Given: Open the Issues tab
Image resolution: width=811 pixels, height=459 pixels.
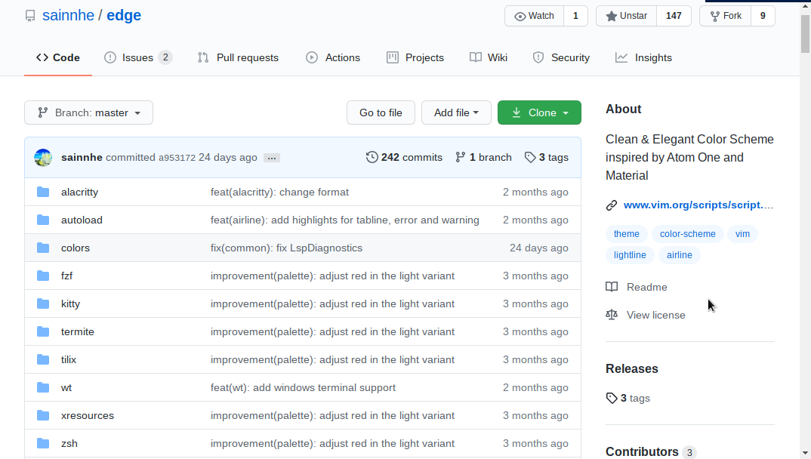Looking at the screenshot, I should (x=138, y=58).
